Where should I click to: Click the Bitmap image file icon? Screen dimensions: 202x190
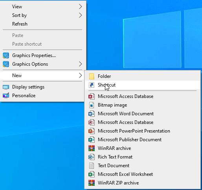pos(92,105)
